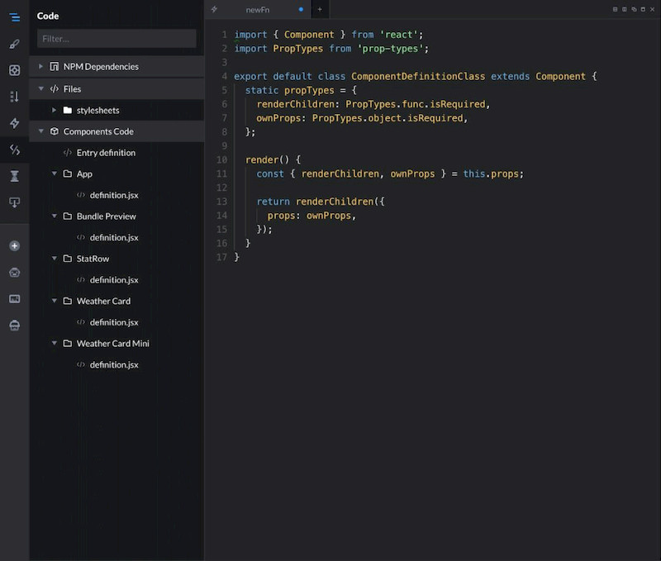
Task: Click the round plus icon in sidebar
Action: pyautogui.click(x=15, y=245)
